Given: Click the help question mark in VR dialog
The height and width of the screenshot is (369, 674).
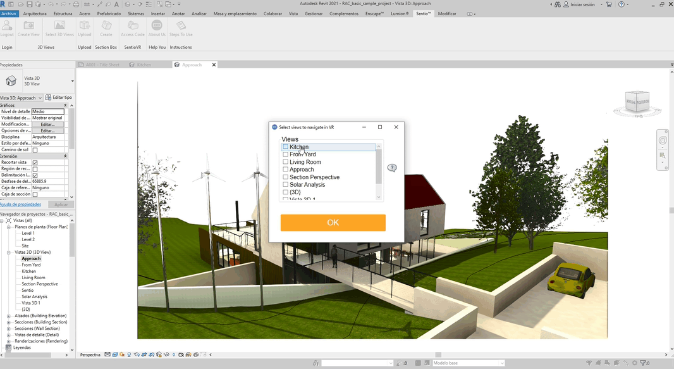Looking at the screenshot, I should click(x=392, y=168).
